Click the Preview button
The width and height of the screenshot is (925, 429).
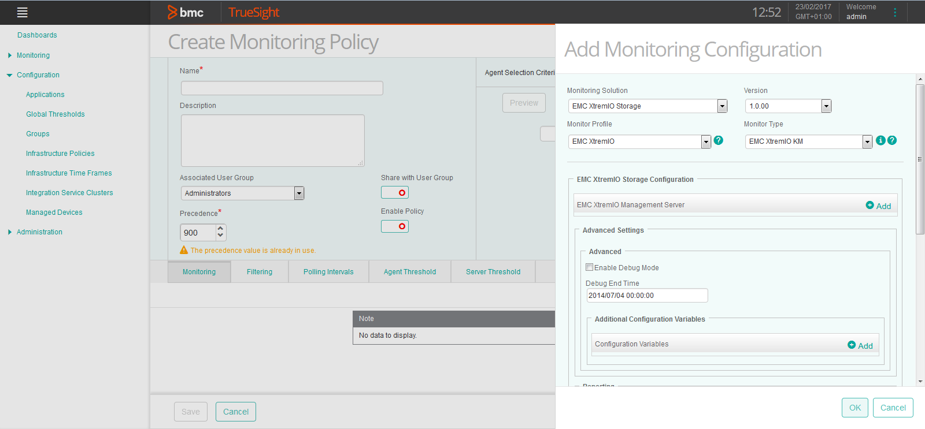[524, 103]
